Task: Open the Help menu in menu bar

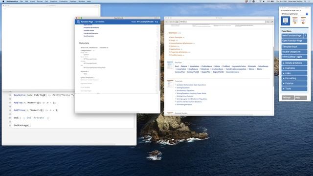Action: tap(89, 1)
